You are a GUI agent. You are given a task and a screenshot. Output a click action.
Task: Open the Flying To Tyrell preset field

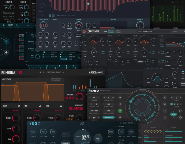point(153,31)
